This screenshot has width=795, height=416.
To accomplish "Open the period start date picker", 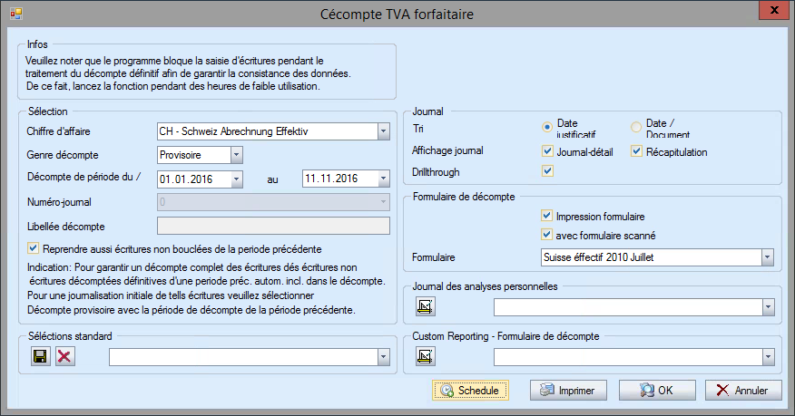I will [x=236, y=179].
